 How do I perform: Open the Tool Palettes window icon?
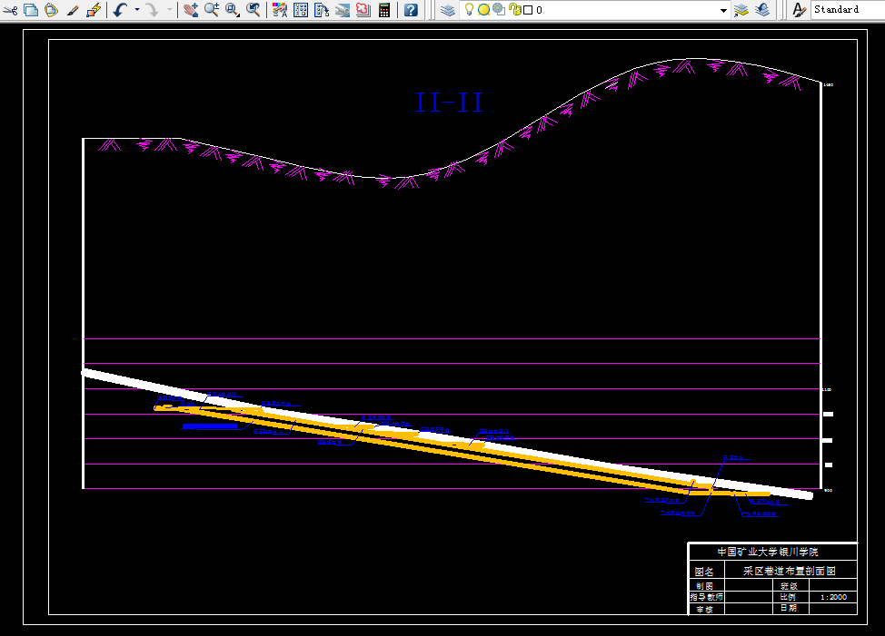tap(322, 10)
